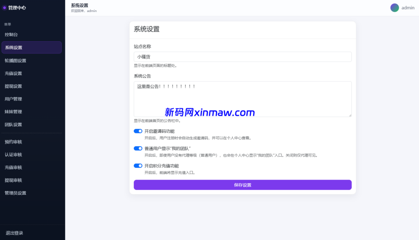Click the hint 显示在前端页面的标题处。
The image size is (419, 240).
[156, 66]
